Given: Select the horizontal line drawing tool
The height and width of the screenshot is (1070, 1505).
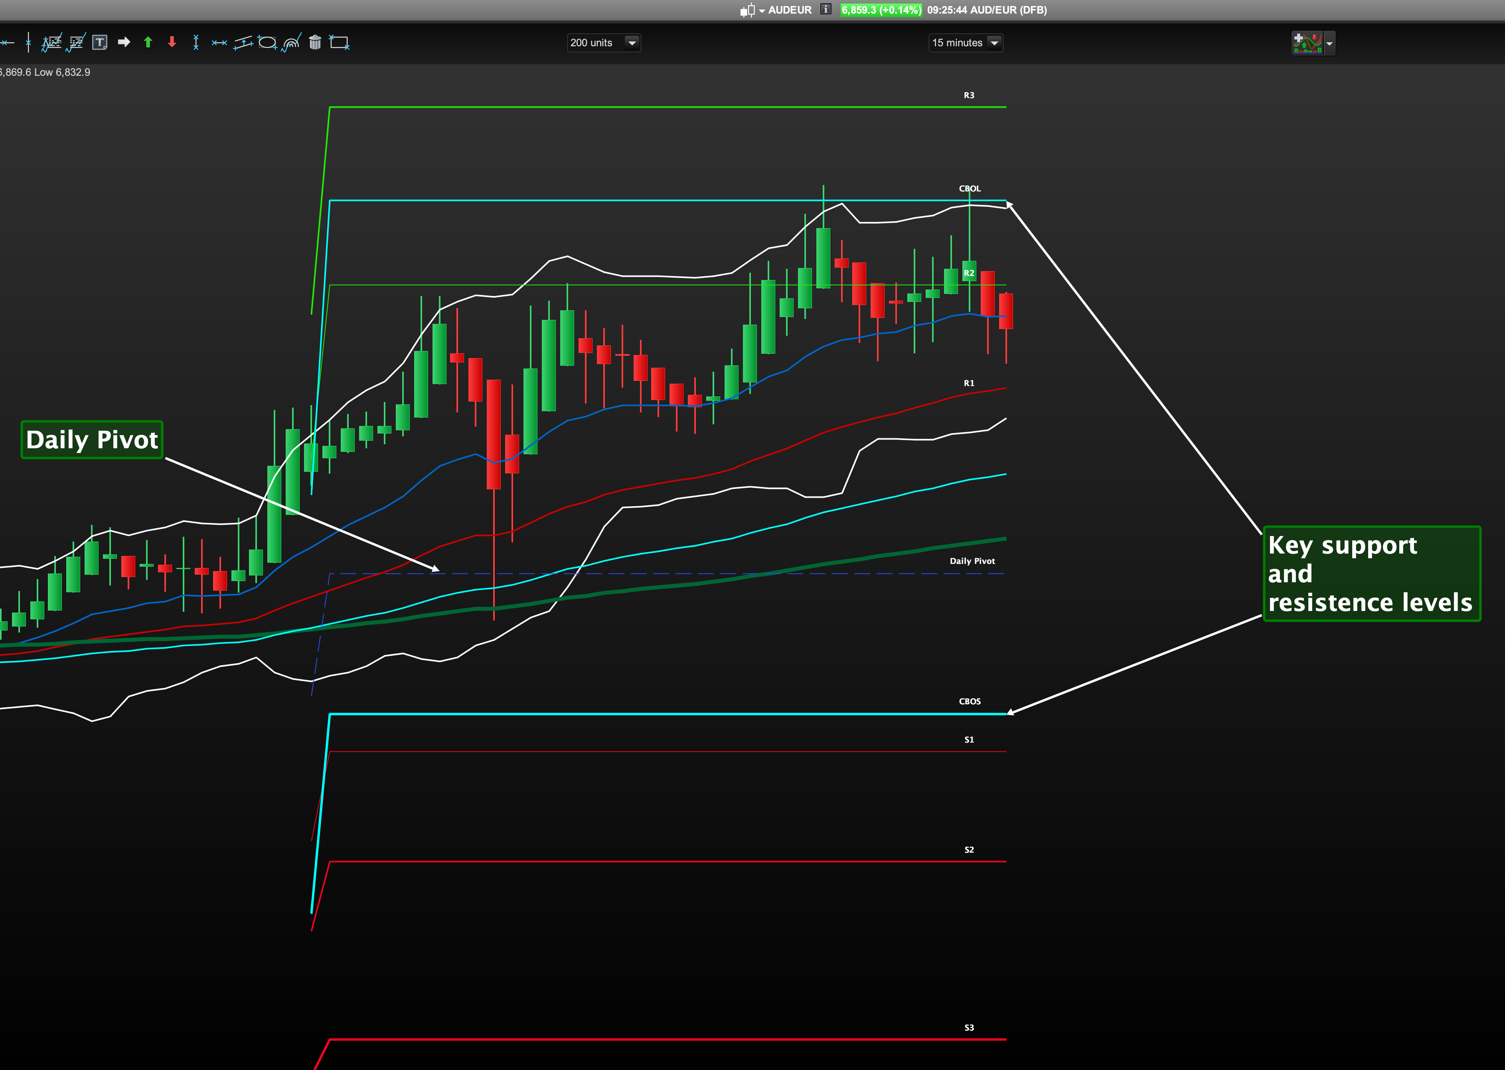Looking at the screenshot, I should (7, 43).
